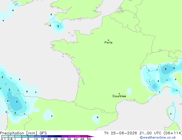Click the 35–40 mm legend color swatch
The image size is (182, 140).
pyautogui.click(x=71, y=136)
